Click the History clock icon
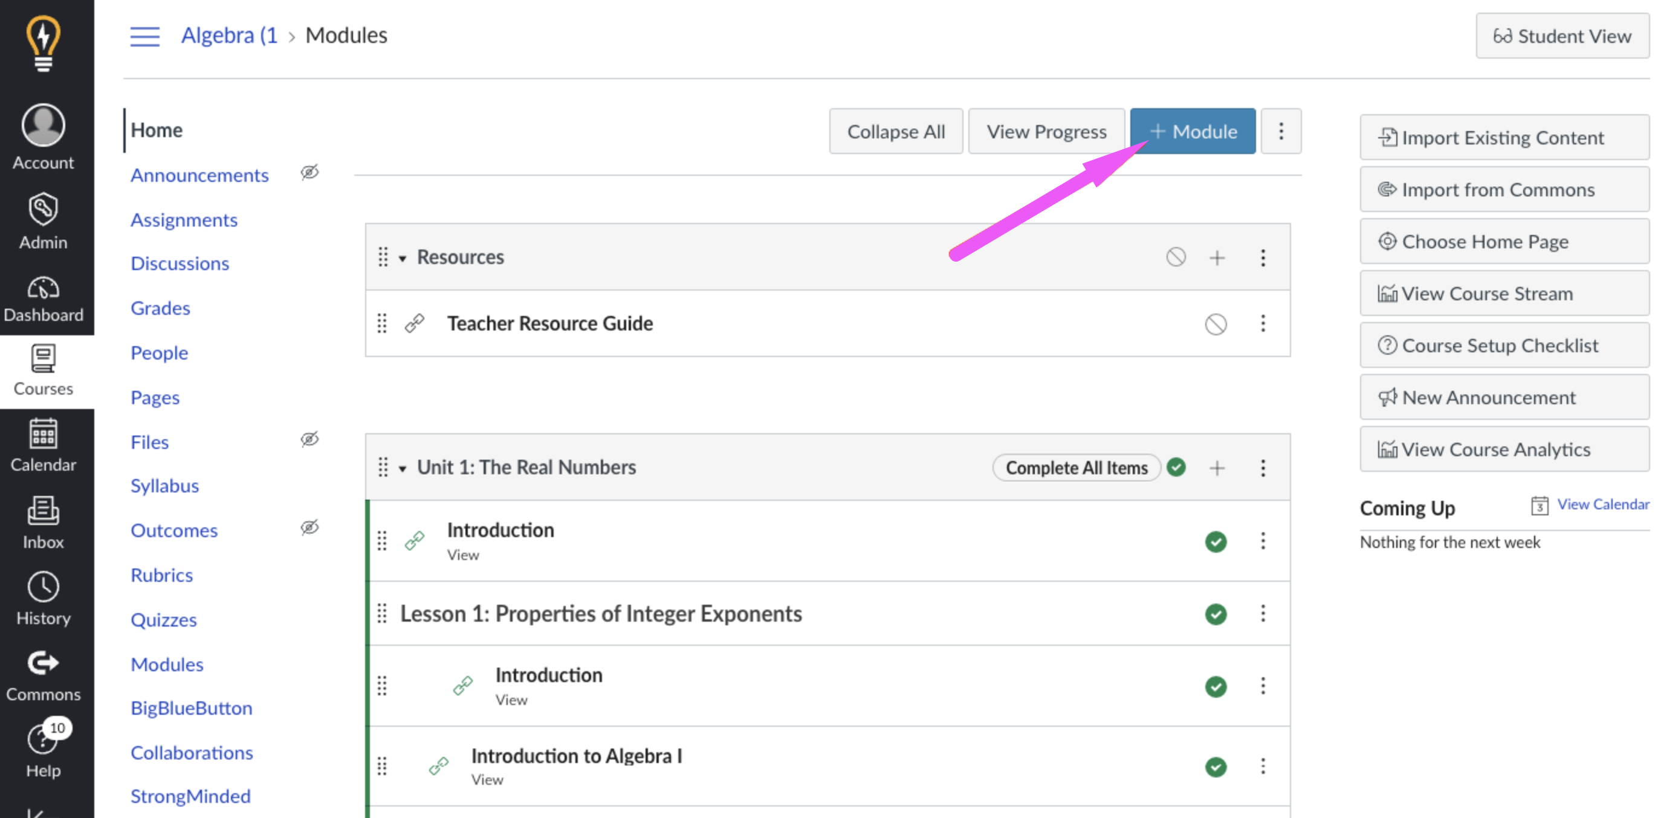1661x818 pixels. pyautogui.click(x=42, y=599)
